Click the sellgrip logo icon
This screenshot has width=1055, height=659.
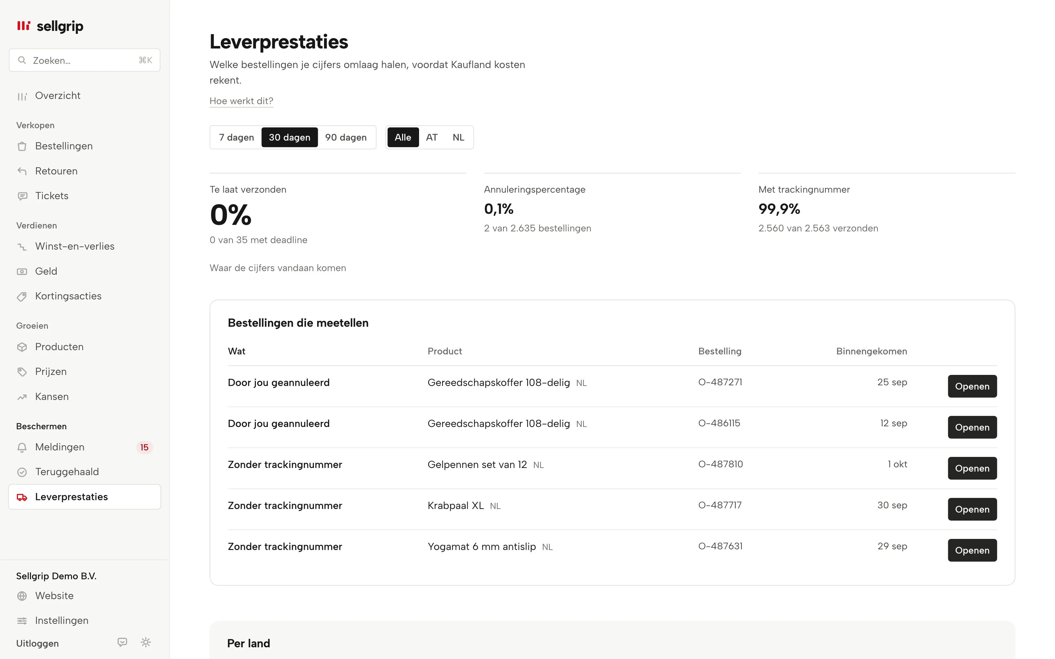(23, 26)
